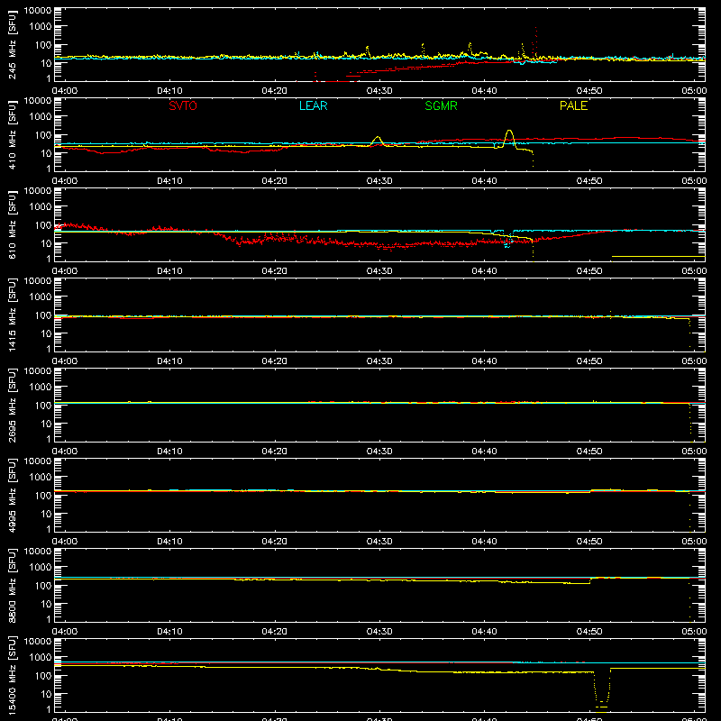Click the 10 tick label on 1415 MHz axis
Screen dimensions: 721x721
[46, 333]
